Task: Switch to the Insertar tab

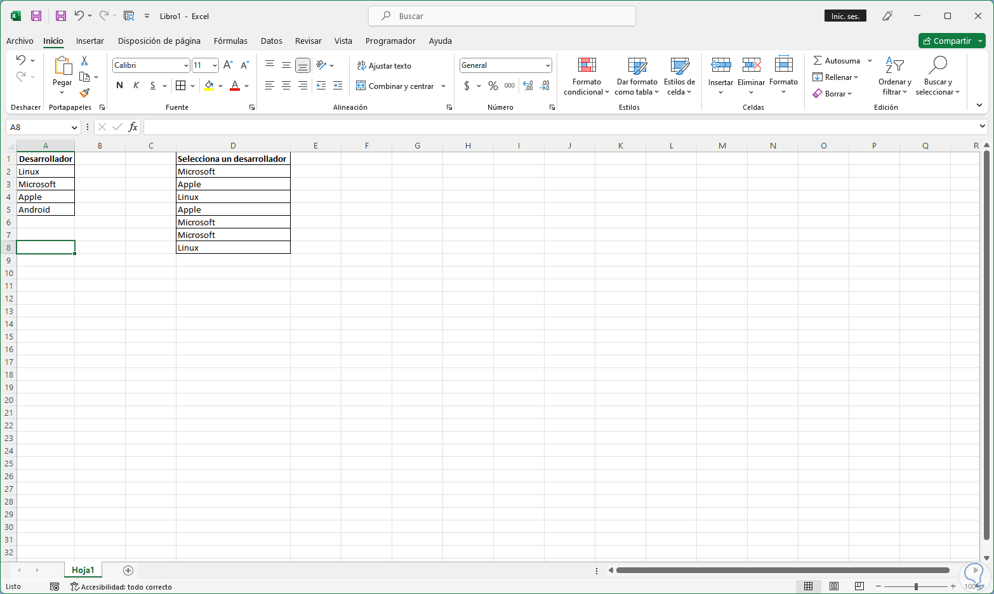Action: tap(90, 41)
